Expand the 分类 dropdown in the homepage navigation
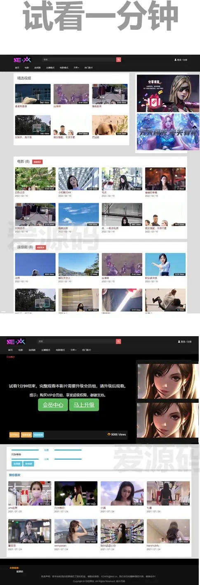This screenshot has width=200, height=585. (76, 67)
